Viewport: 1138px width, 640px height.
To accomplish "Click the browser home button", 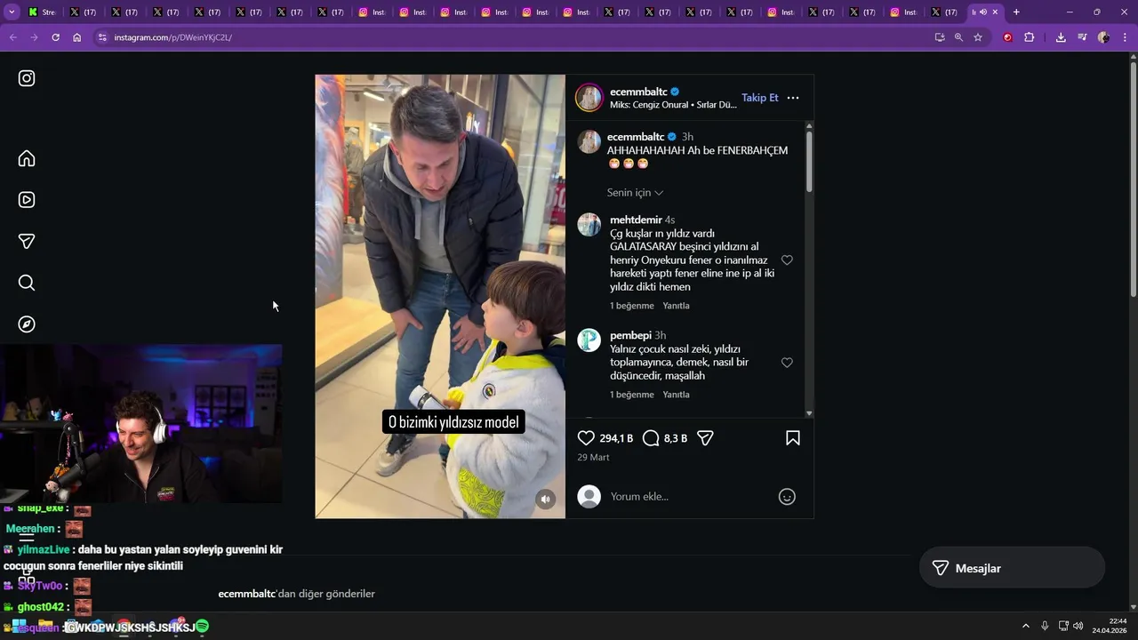I will pos(77,37).
